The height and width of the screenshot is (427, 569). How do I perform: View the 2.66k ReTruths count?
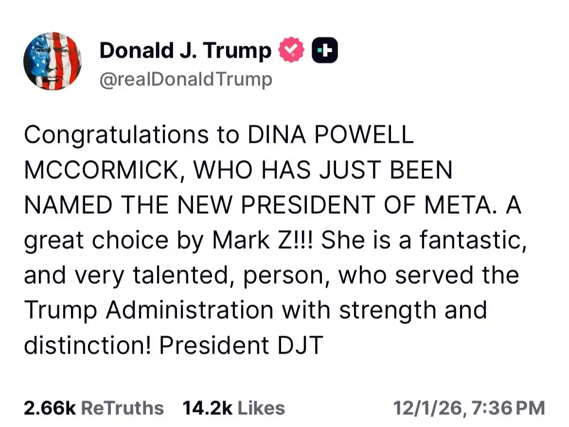[x=49, y=408]
